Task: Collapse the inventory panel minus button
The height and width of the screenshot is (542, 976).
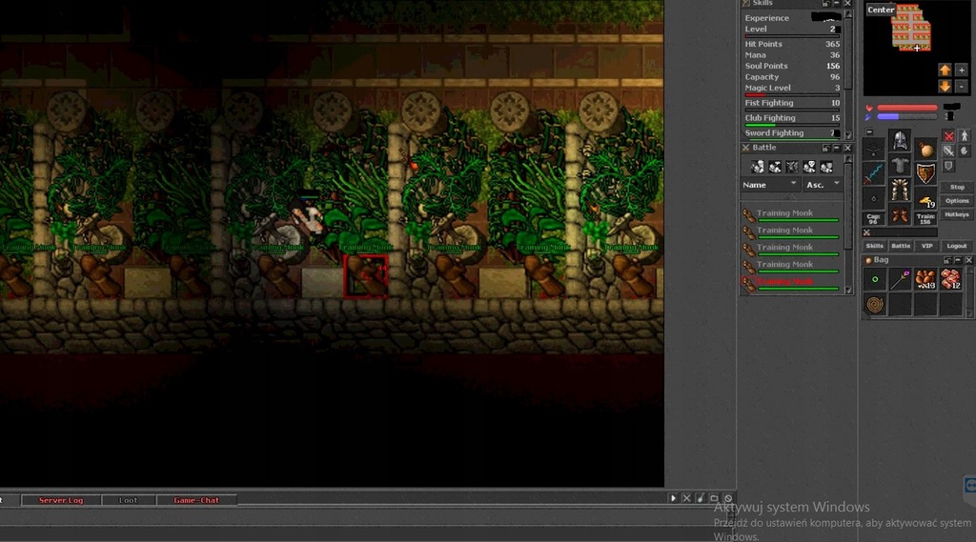Action: tap(869, 131)
